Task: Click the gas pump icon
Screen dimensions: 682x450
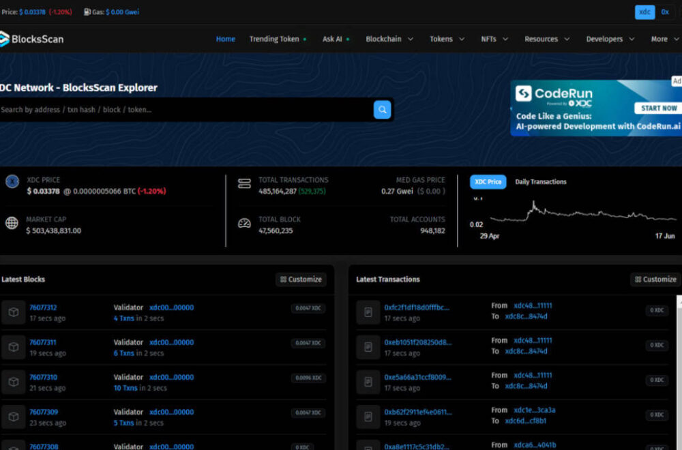Action: 87,12
